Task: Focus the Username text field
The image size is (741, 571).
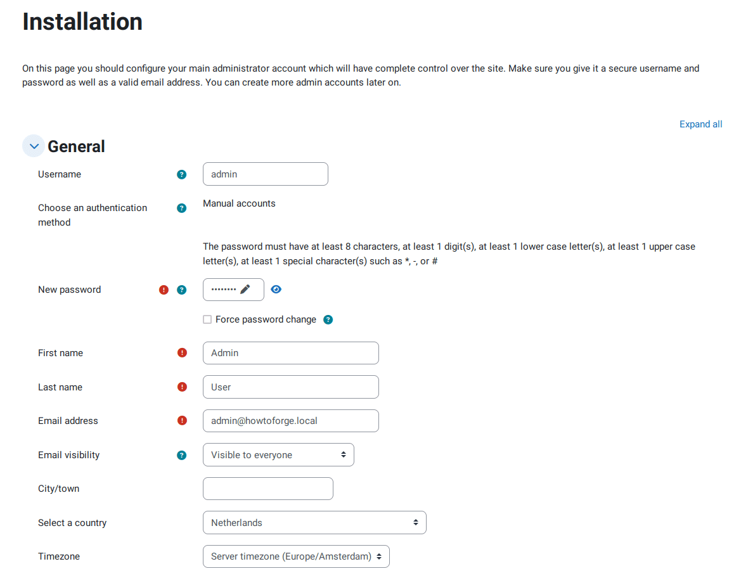Action: pyautogui.click(x=265, y=174)
